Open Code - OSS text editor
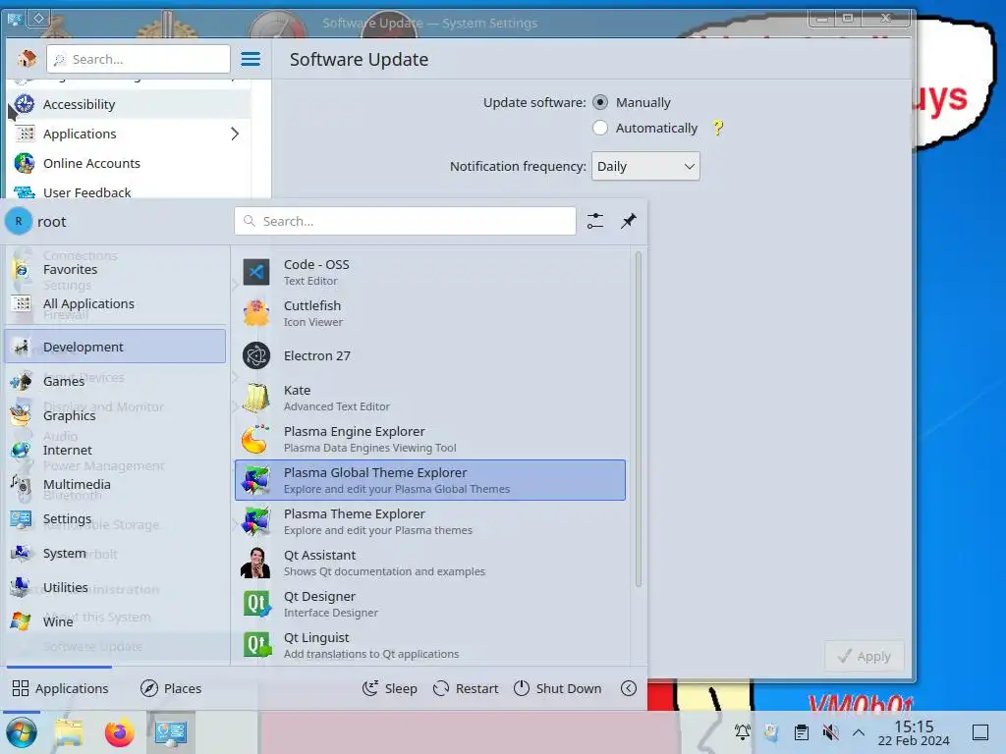Viewport: 1006px width, 754px height. (430, 273)
